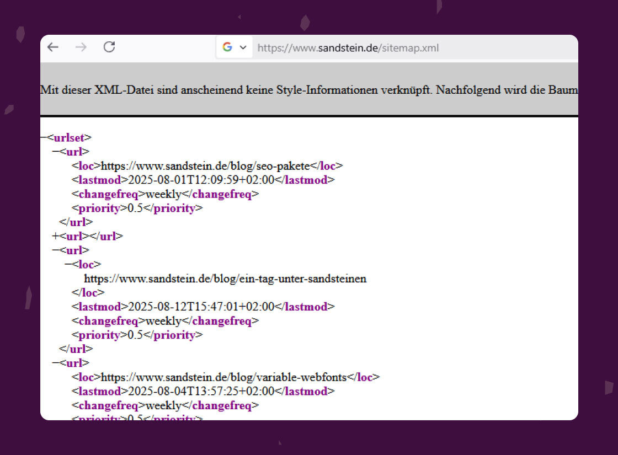Navigate forward using the forward arrow
The height and width of the screenshot is (455, 618).
81,47
